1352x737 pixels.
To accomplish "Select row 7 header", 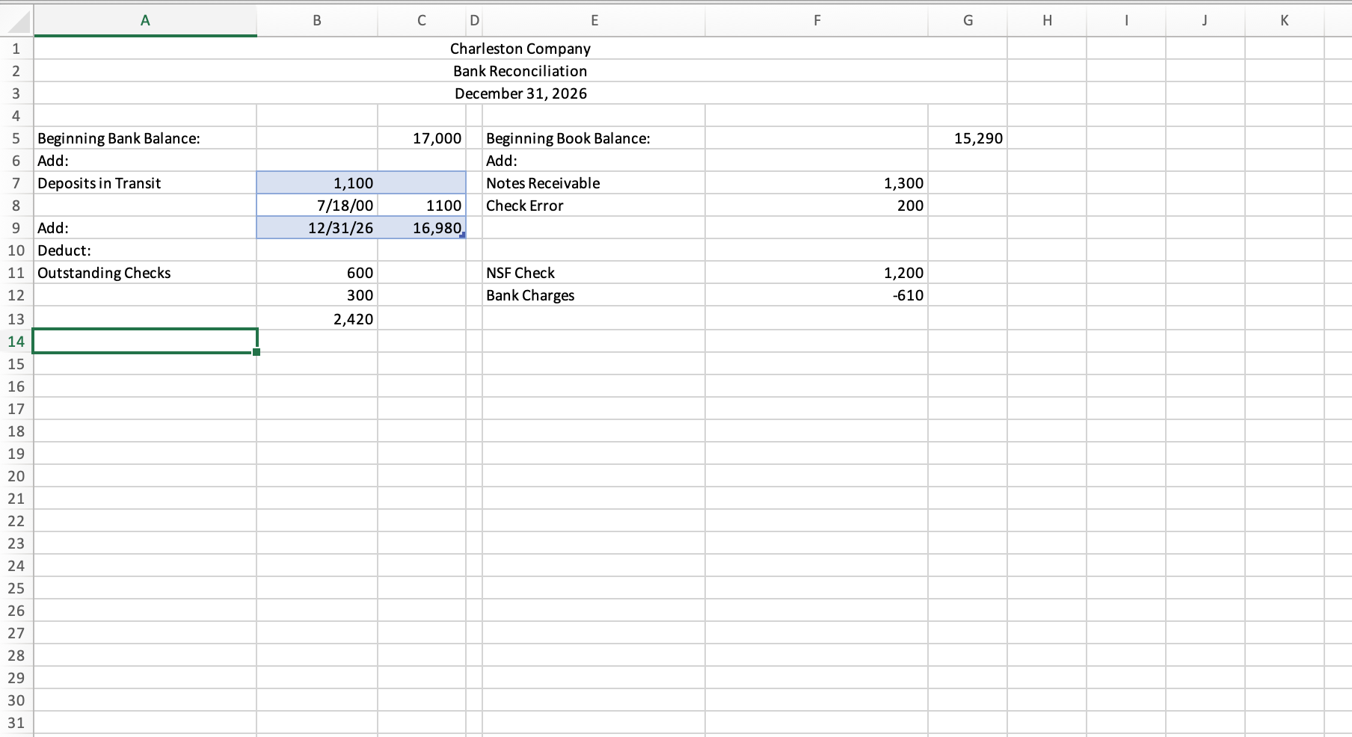I will pyautogui.click(x=16, y=183).
